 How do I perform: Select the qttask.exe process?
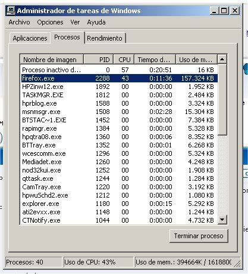119,178
